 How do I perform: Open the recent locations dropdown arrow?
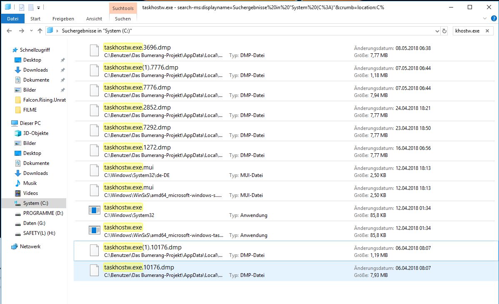(31, 31)
